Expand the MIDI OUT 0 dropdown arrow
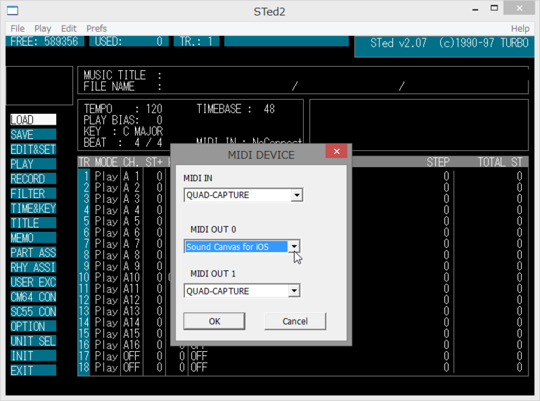The image size is (540, 401). coord(294,246)
